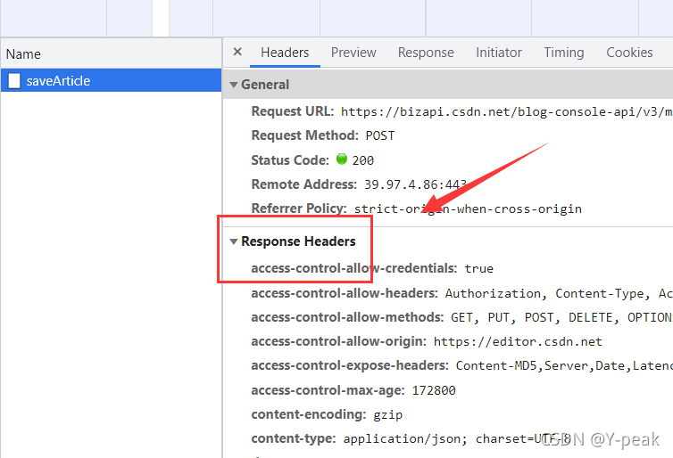Click the Name column header
This screenshot has width=673, height=458.
coord(23,54)
